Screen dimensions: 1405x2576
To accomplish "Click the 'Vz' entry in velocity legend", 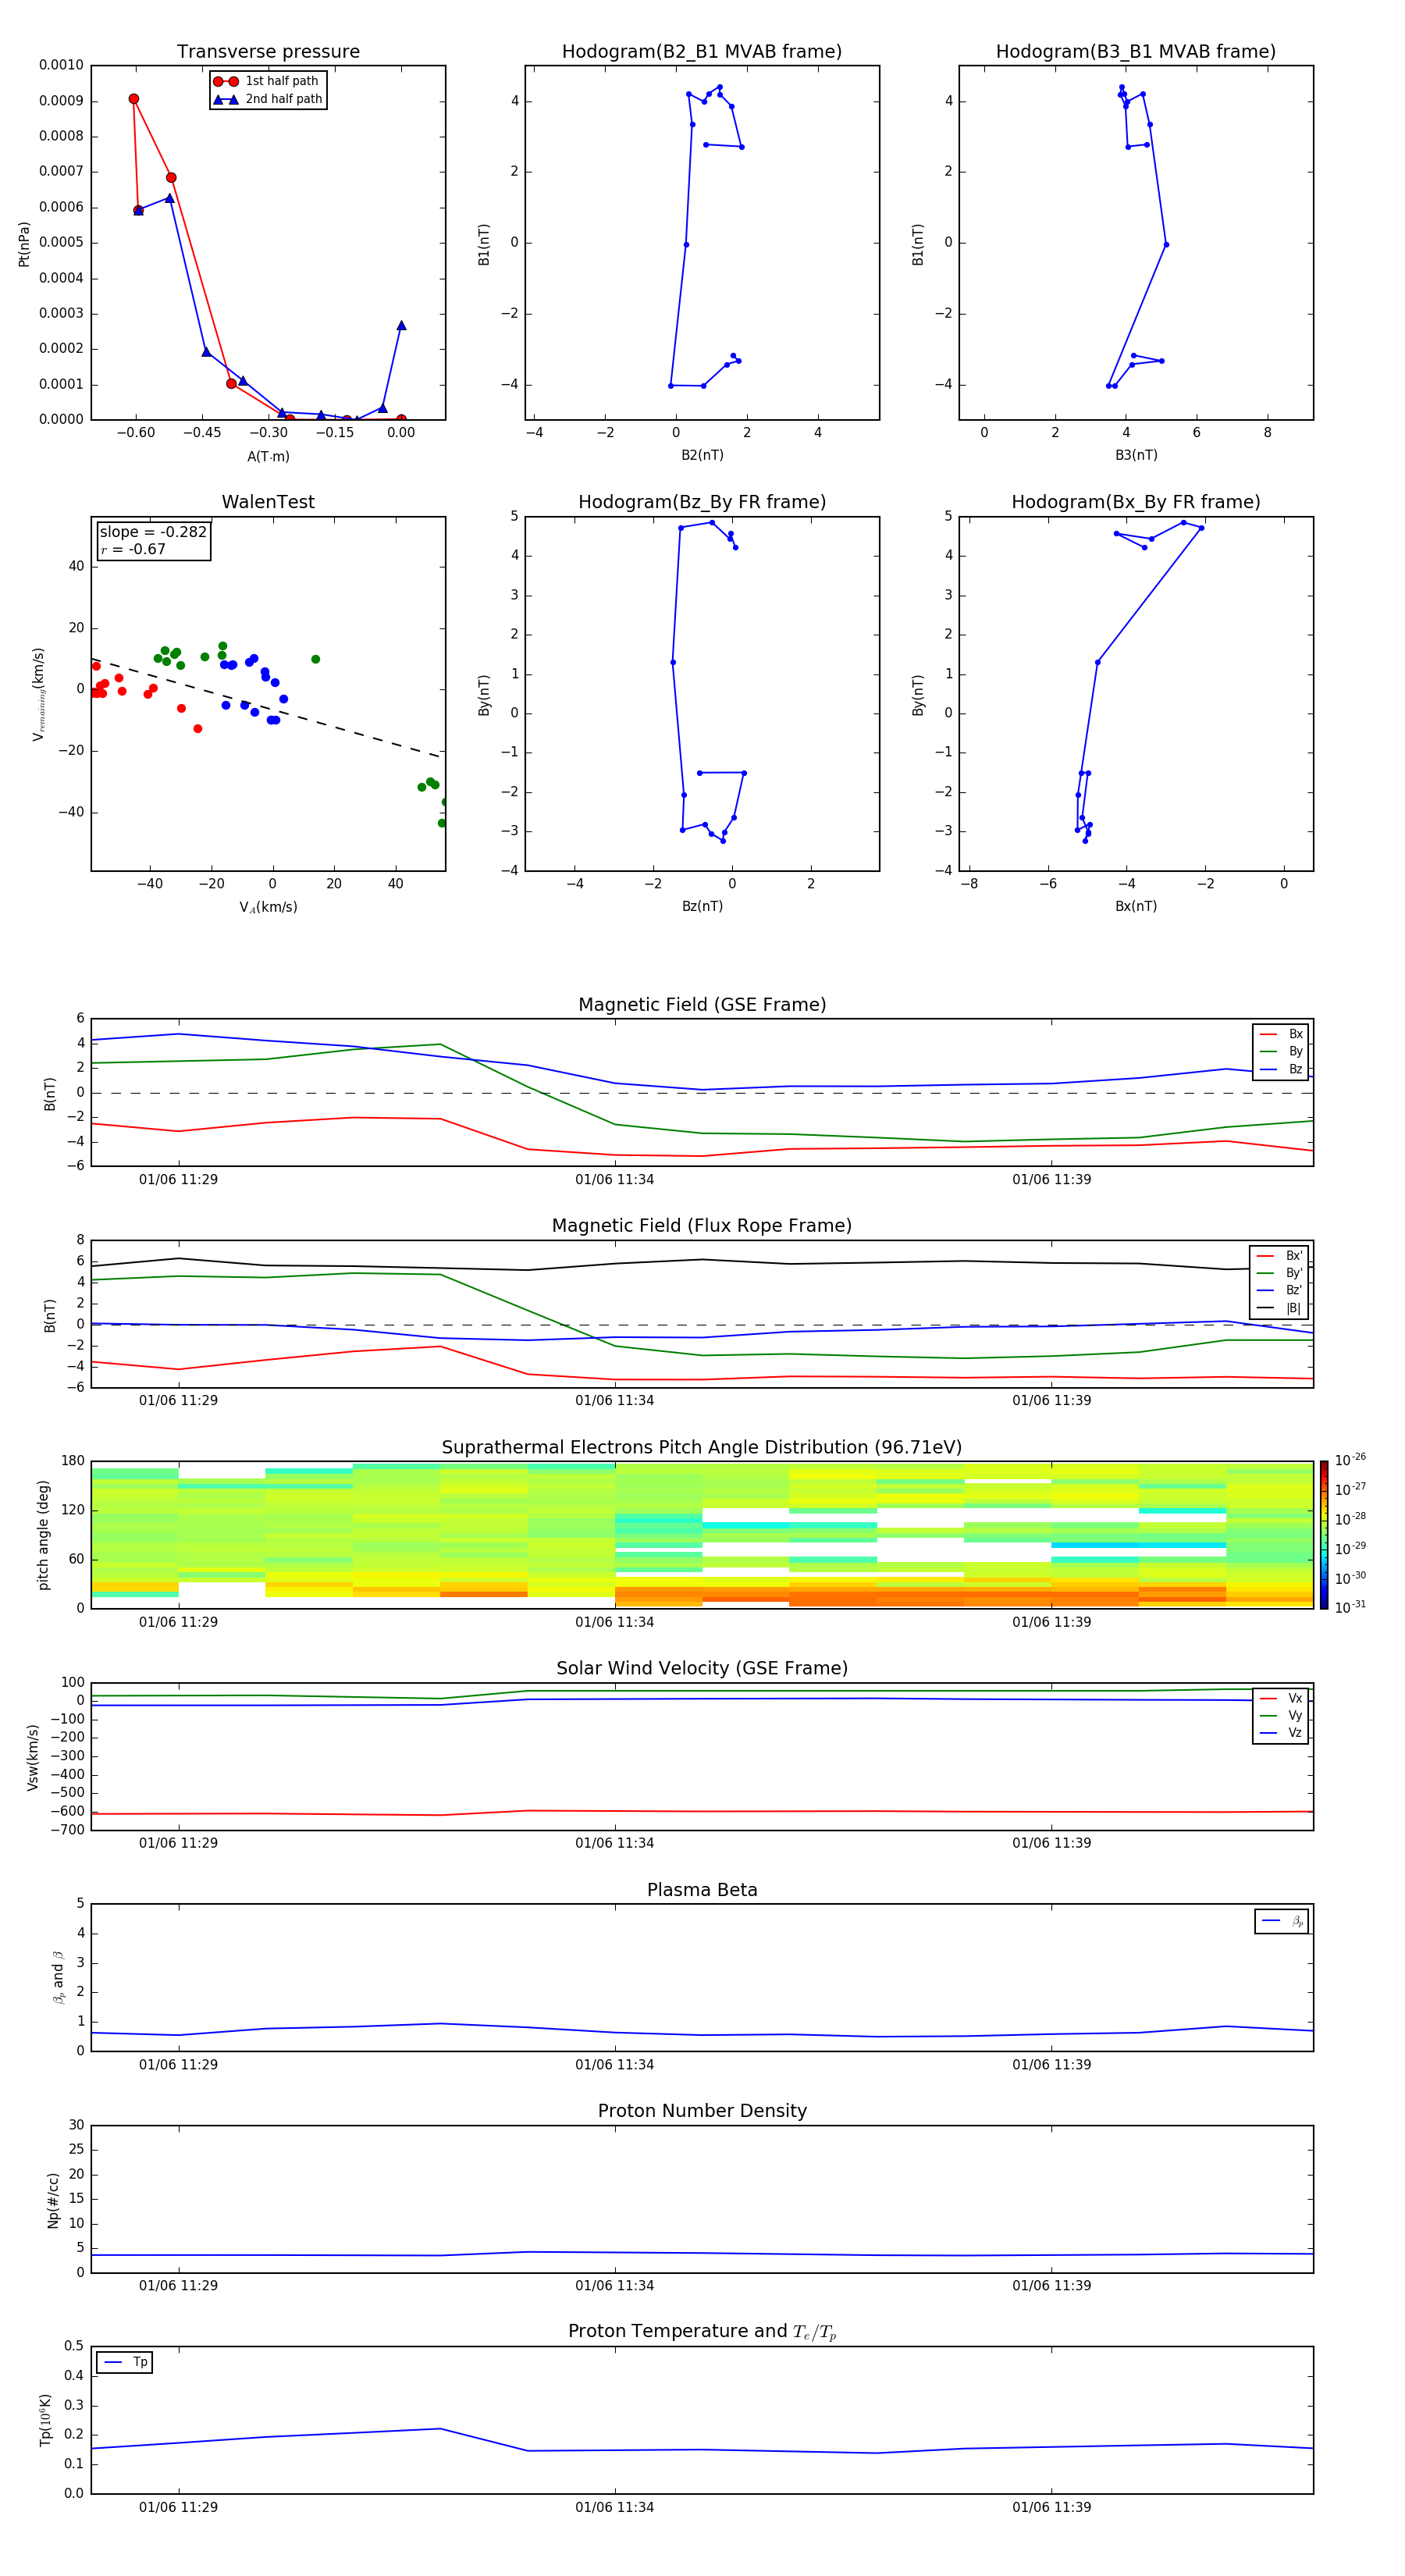I will point(1281,1733).
